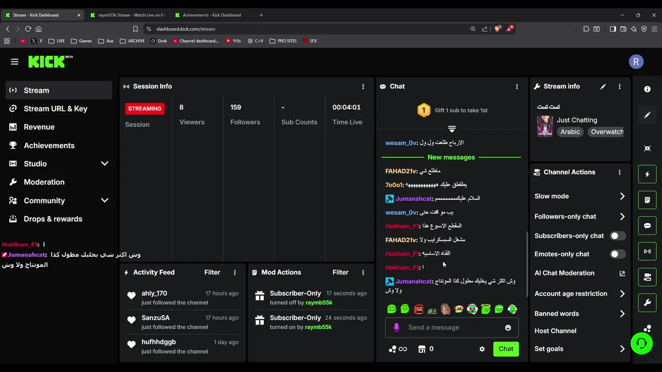Screen dimensions: 662x372
Task: Click Host Channel action
Action: pyautogui.click(x=555, y=331)
